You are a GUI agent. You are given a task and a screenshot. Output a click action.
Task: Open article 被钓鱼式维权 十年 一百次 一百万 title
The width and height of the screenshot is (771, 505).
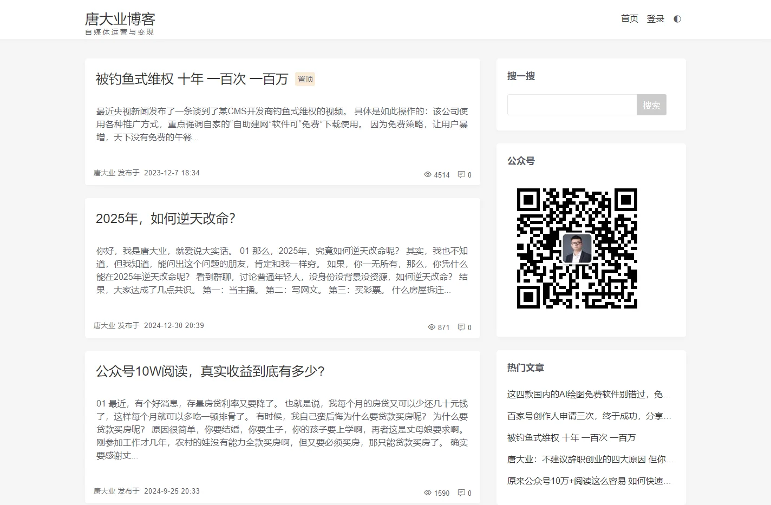[x=192, y=79]
